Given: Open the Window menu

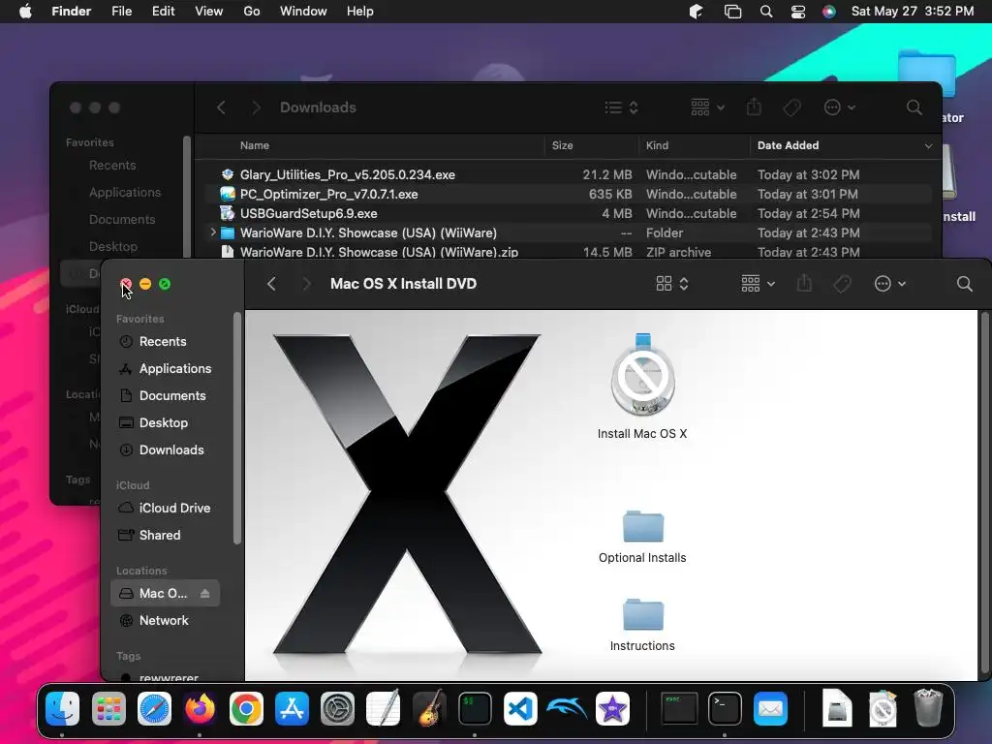Looking at the screenshot, I should tap(303, 12).
